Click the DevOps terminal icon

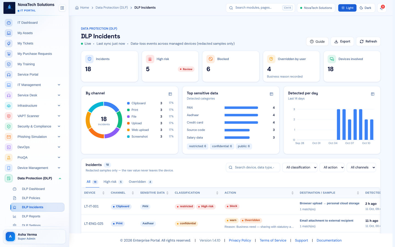click(x=9, y=147)
